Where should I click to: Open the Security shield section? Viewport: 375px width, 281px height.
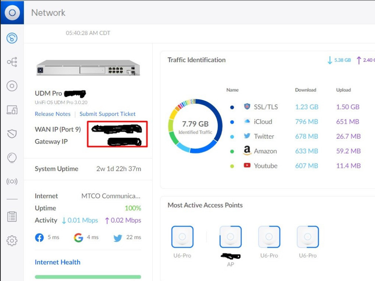pos(12,134)
